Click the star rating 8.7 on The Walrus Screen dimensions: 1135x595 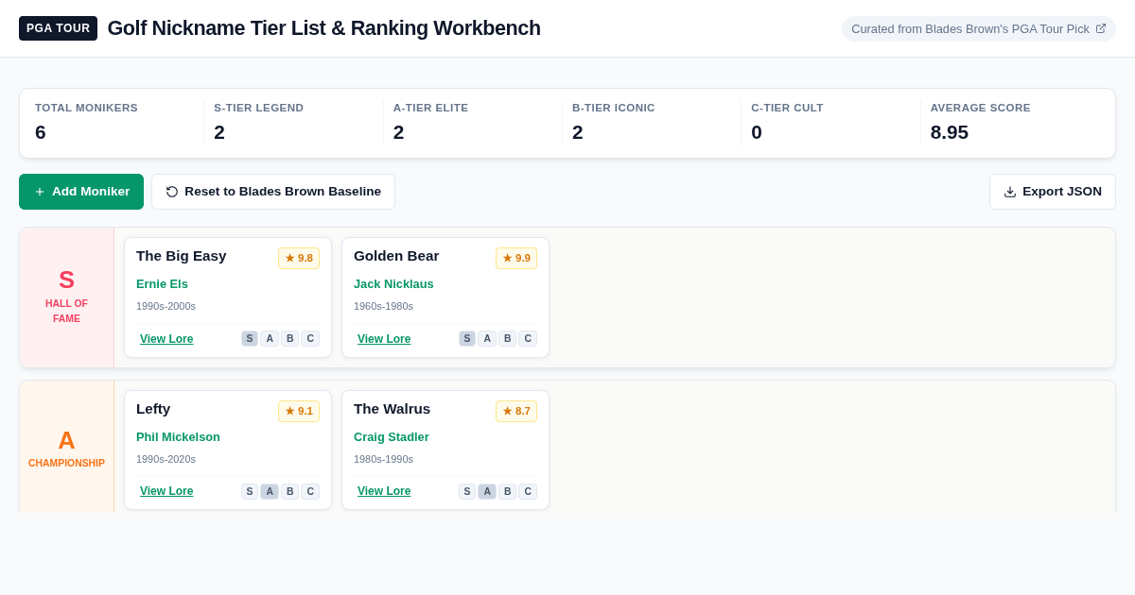[x=516, y=411]
